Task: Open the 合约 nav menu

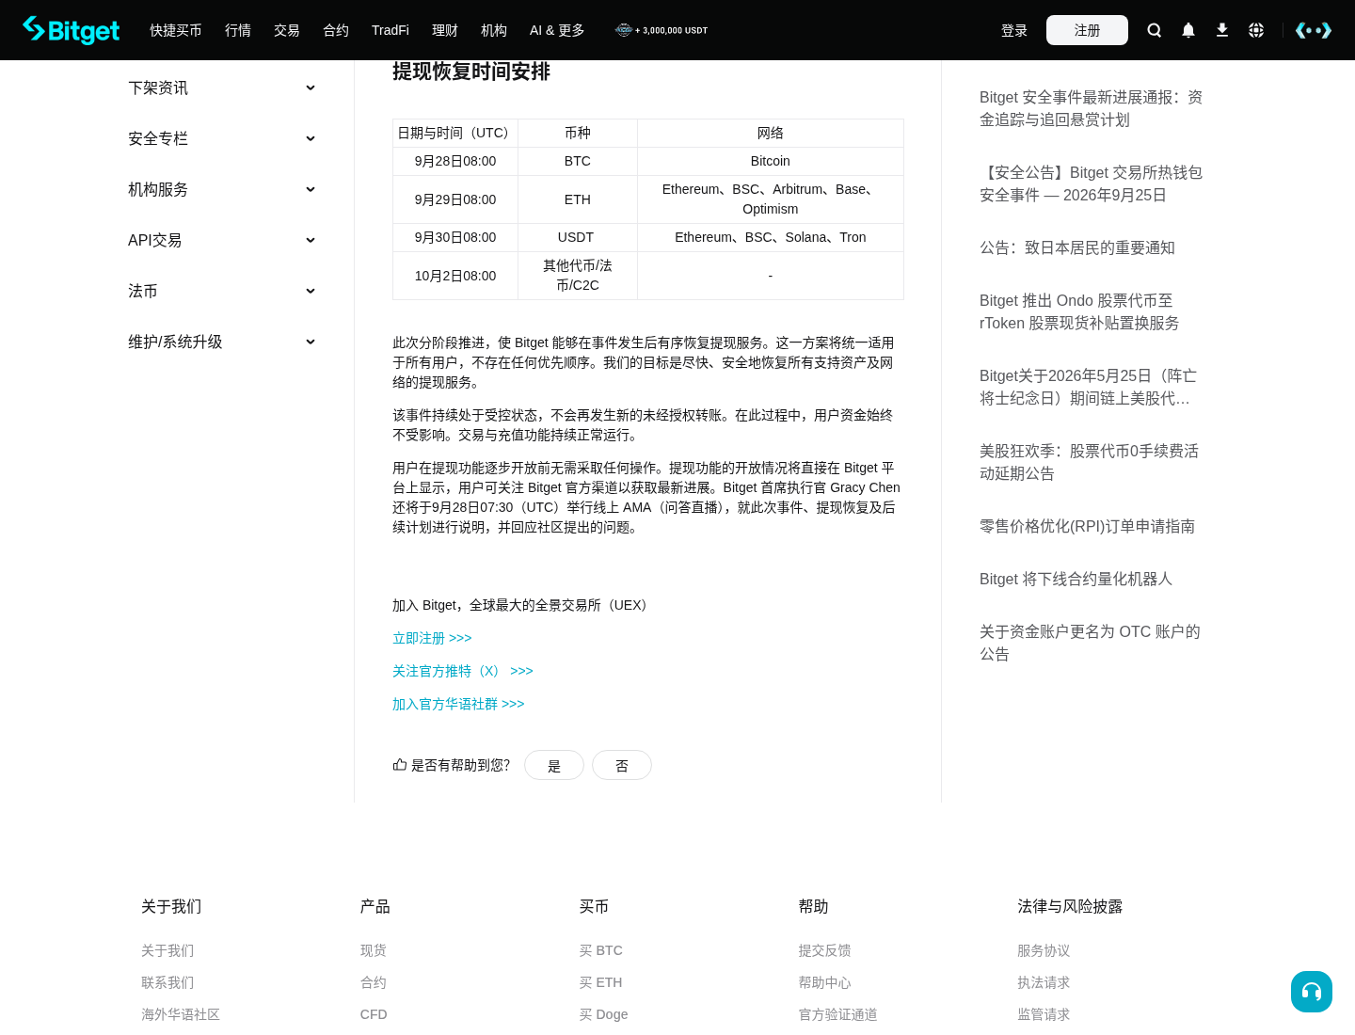Action: 336,30
